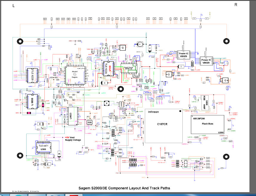Click the L 9930 chip
The width and height of the screenshot is (256, 196).
tap(32, 102)
